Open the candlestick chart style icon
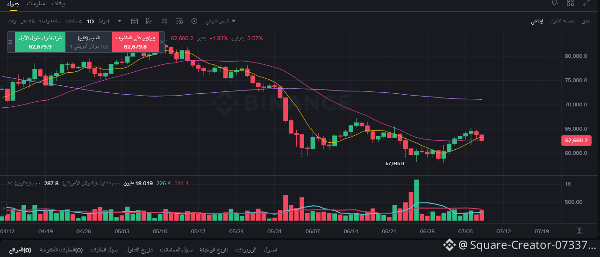This screenshot has height=257, width=600. [x=164, y=21]
